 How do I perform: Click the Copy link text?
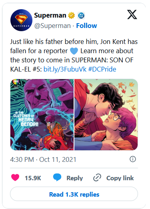pos(120,178)
